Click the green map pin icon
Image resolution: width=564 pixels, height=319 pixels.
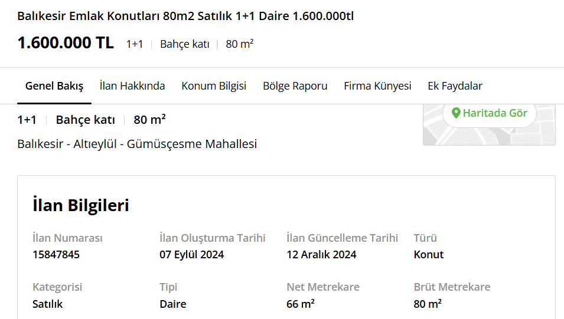click(x=456, y=113)
